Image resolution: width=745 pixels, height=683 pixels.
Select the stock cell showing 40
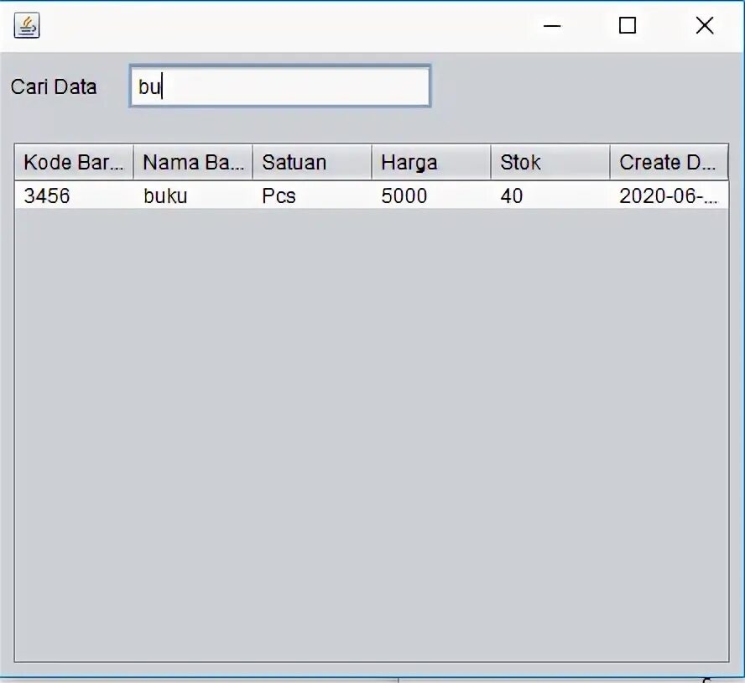click(x=550, y=196)
